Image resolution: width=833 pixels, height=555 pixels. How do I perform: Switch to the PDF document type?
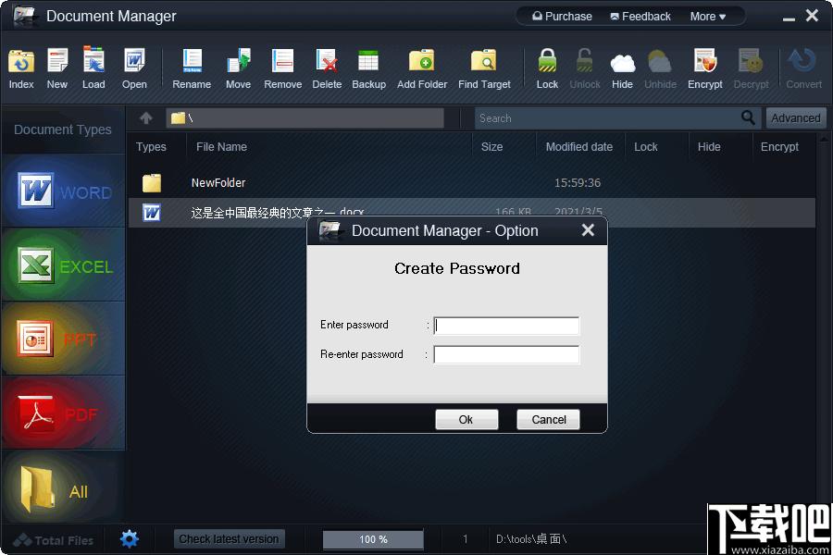click(63, 413)
